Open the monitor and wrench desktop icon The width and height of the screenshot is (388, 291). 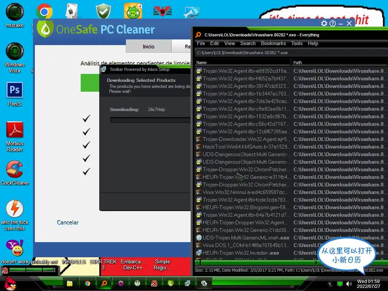pyautogui.click(x=192, y=12)
